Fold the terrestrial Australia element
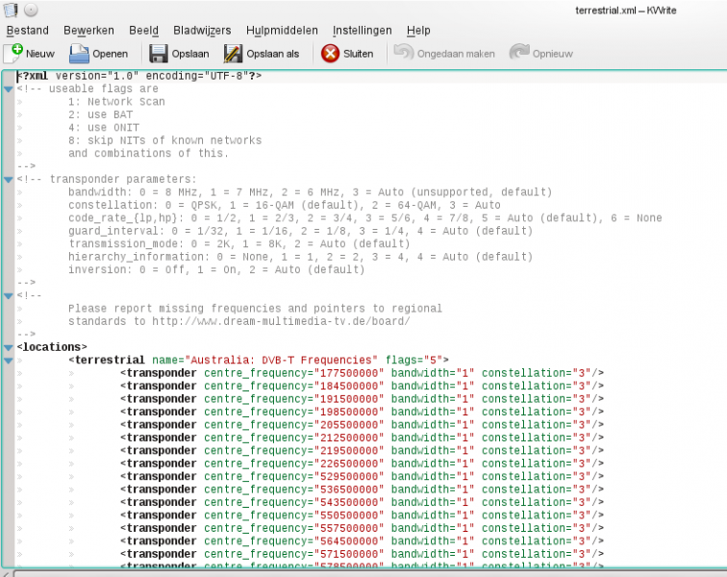This screenshot has width=727, height=577. 9,361
